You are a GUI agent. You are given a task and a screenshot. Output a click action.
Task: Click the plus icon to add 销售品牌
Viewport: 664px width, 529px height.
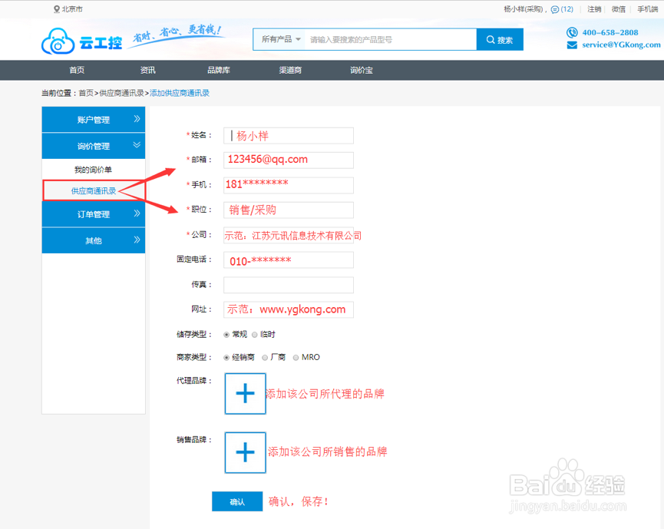click(x=245, y=452)
